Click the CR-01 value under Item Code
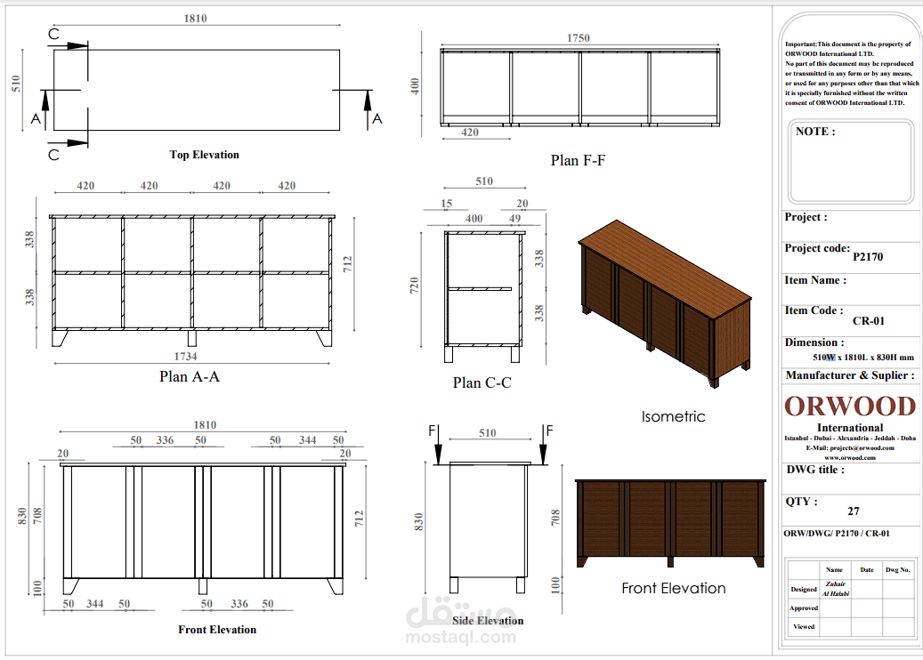This screenshot has height=660, width=923. point(868,321)
